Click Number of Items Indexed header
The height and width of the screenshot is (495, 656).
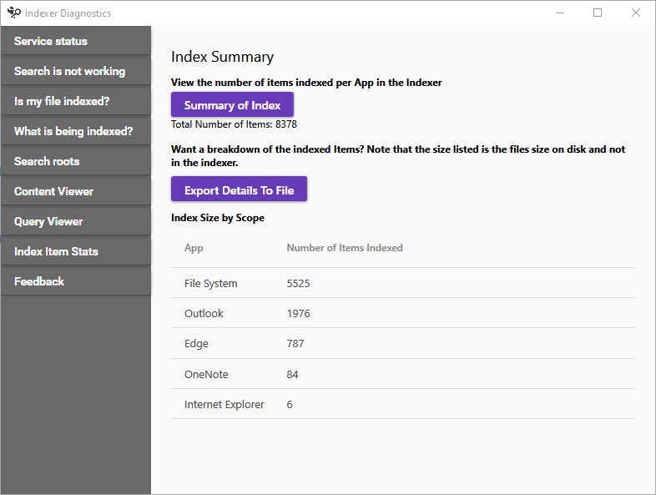(344, 248)
